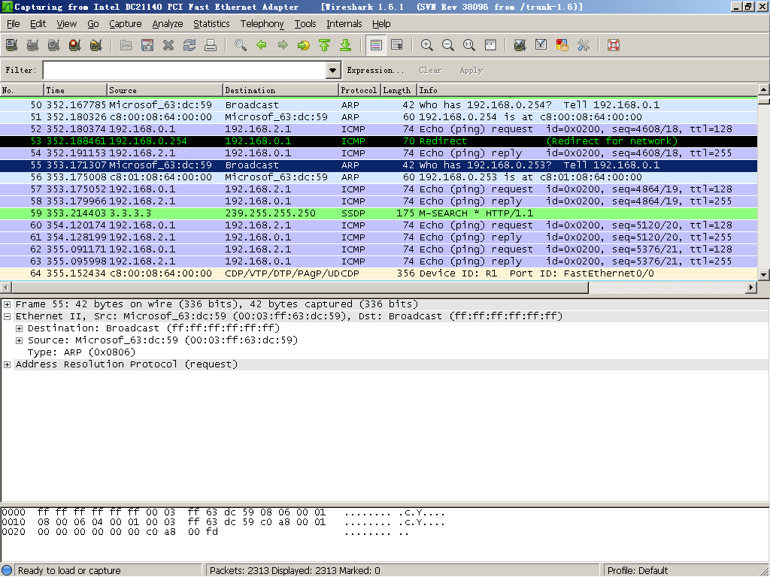
Task: Save this capture file icon
Action: (147, 45)
